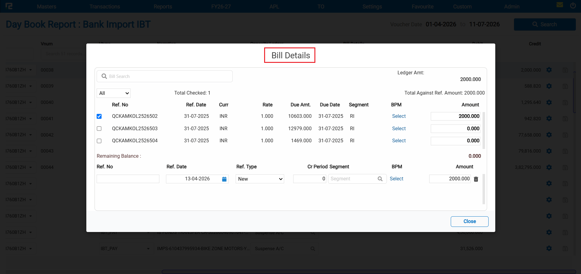581x274 pixels.
Task: Click Select BPM link for QCKAMKOL2526503
Action: click(x=399, y=128)
